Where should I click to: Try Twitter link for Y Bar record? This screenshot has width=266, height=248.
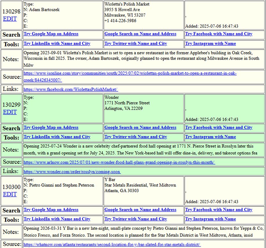click(x=136, y=219)
